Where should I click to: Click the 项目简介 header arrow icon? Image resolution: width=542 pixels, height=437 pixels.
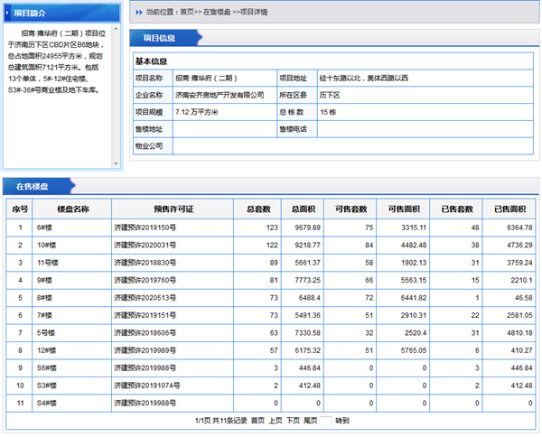click(7, 13)
